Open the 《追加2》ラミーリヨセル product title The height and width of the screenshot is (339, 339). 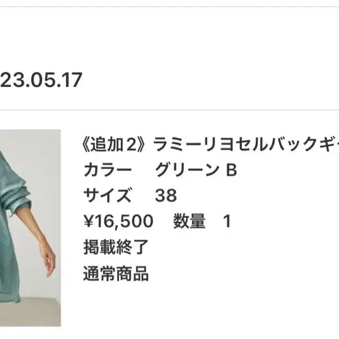pyautogui.click(x=211, y=145)
